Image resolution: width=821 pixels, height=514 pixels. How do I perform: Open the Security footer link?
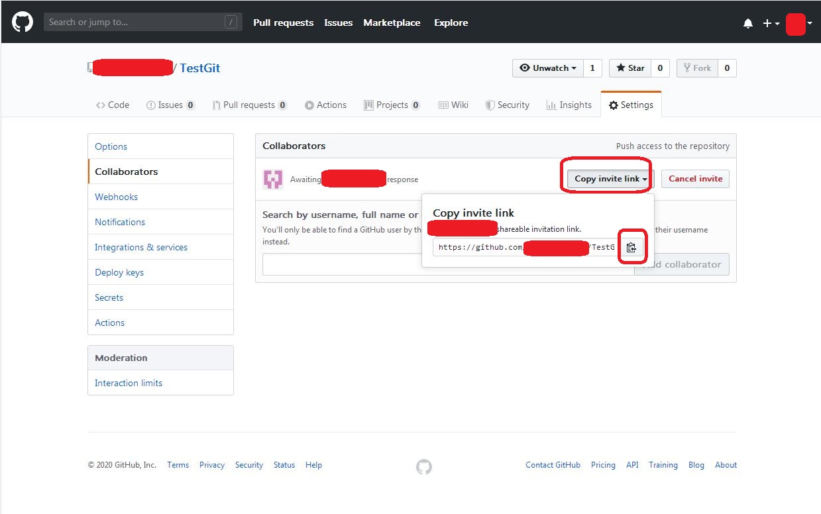click(249, 465)
